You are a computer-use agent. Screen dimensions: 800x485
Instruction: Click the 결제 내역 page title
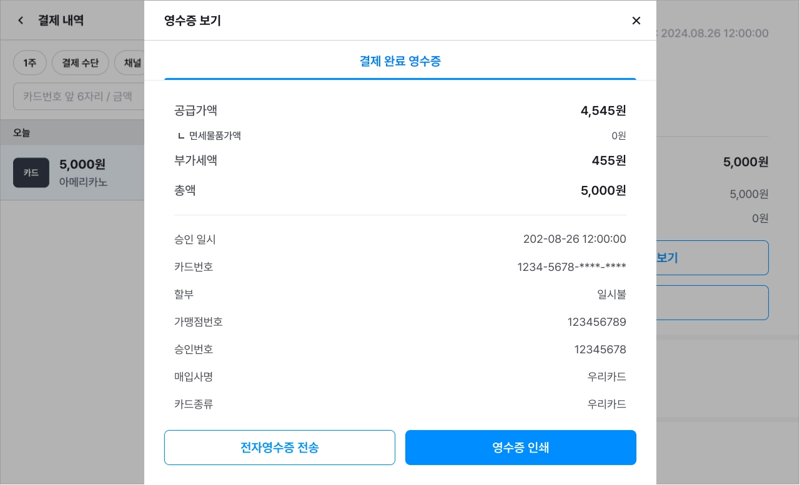coord(61,21)
